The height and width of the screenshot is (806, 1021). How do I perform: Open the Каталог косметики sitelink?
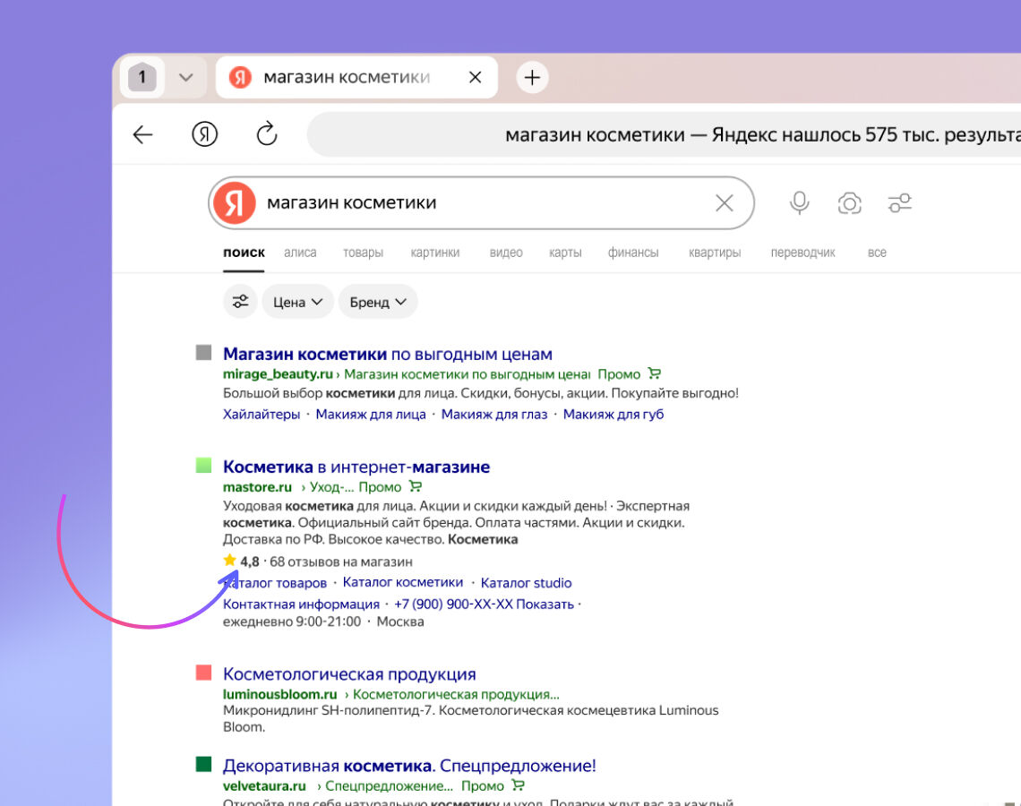point(403,582)
